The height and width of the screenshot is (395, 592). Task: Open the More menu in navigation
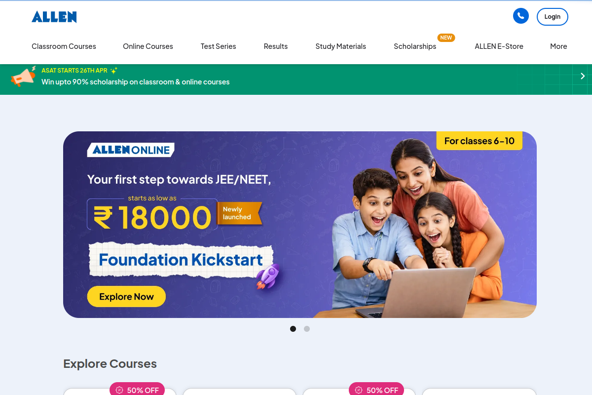[x=558, y=46]
